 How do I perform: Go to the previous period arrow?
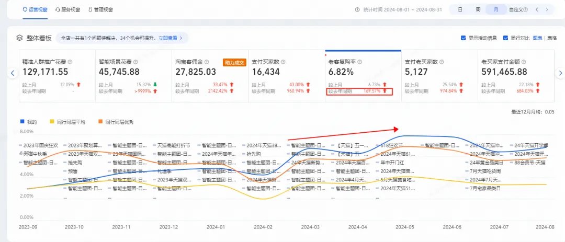(537, 10)
